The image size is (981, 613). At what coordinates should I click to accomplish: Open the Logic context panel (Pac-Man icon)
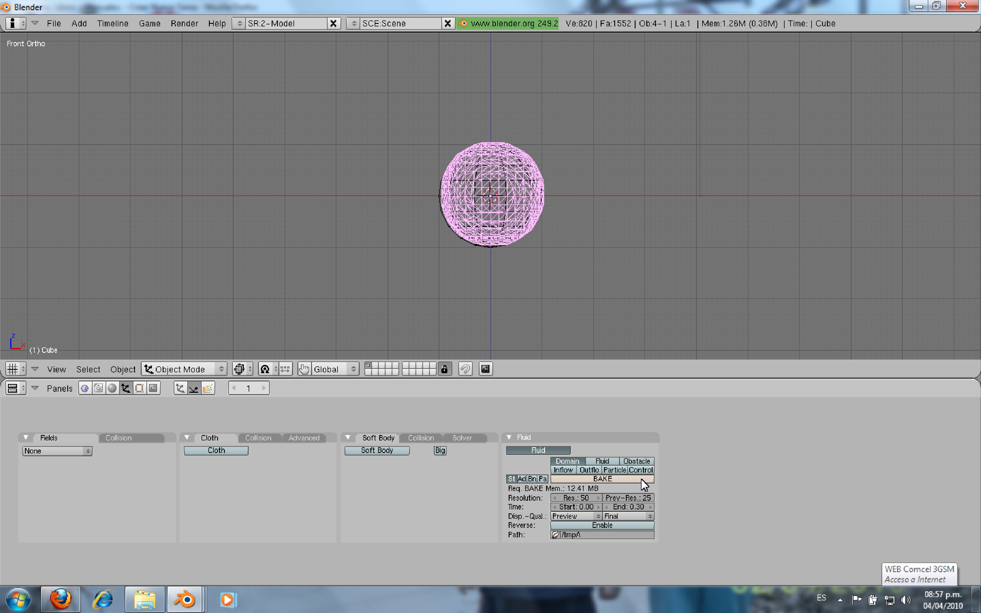pos(85,389)
